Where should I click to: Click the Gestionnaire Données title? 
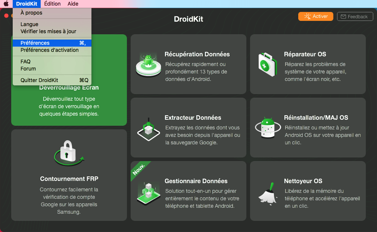[x=196, y=181]
